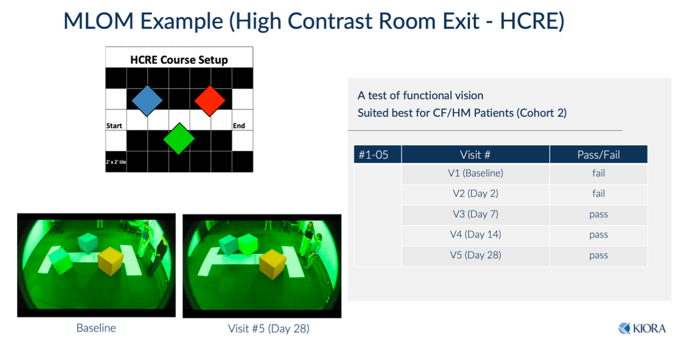Image resolution: width=687 pixels, height=348 pixels.
Task: Select the End label on the grid
Action: pos(239,126)
